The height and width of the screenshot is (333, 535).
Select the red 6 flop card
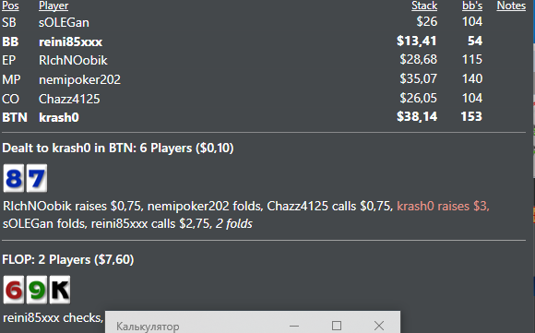point(14,290)
